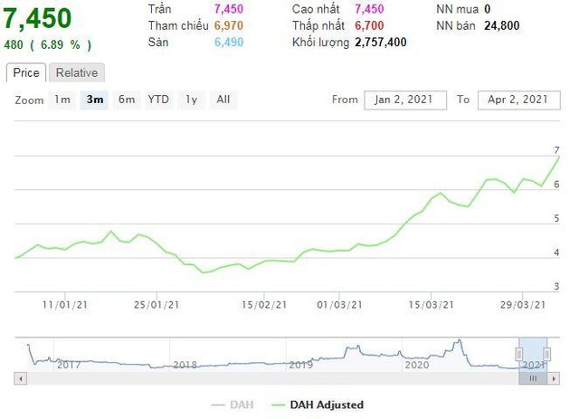579x419 pixels.
Task: Click the navigator scrollbar thumb grip
Action: point(533,378)
